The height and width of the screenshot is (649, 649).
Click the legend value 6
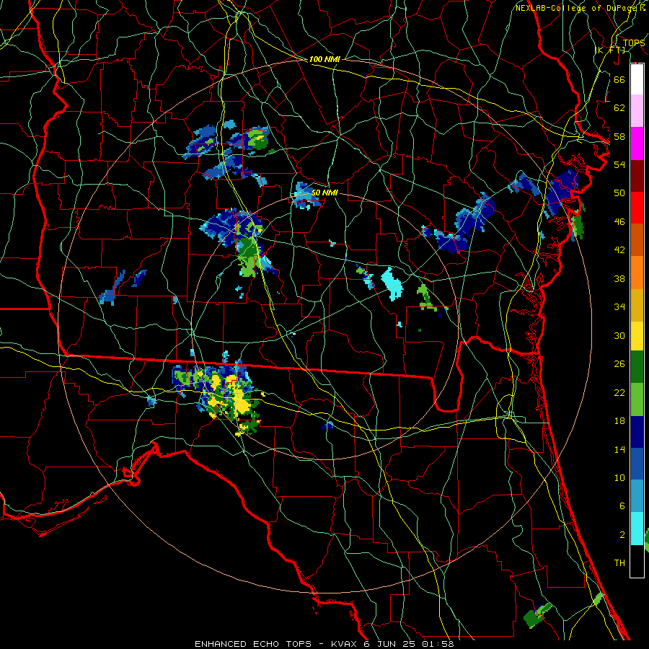click(x=622, y=506)
